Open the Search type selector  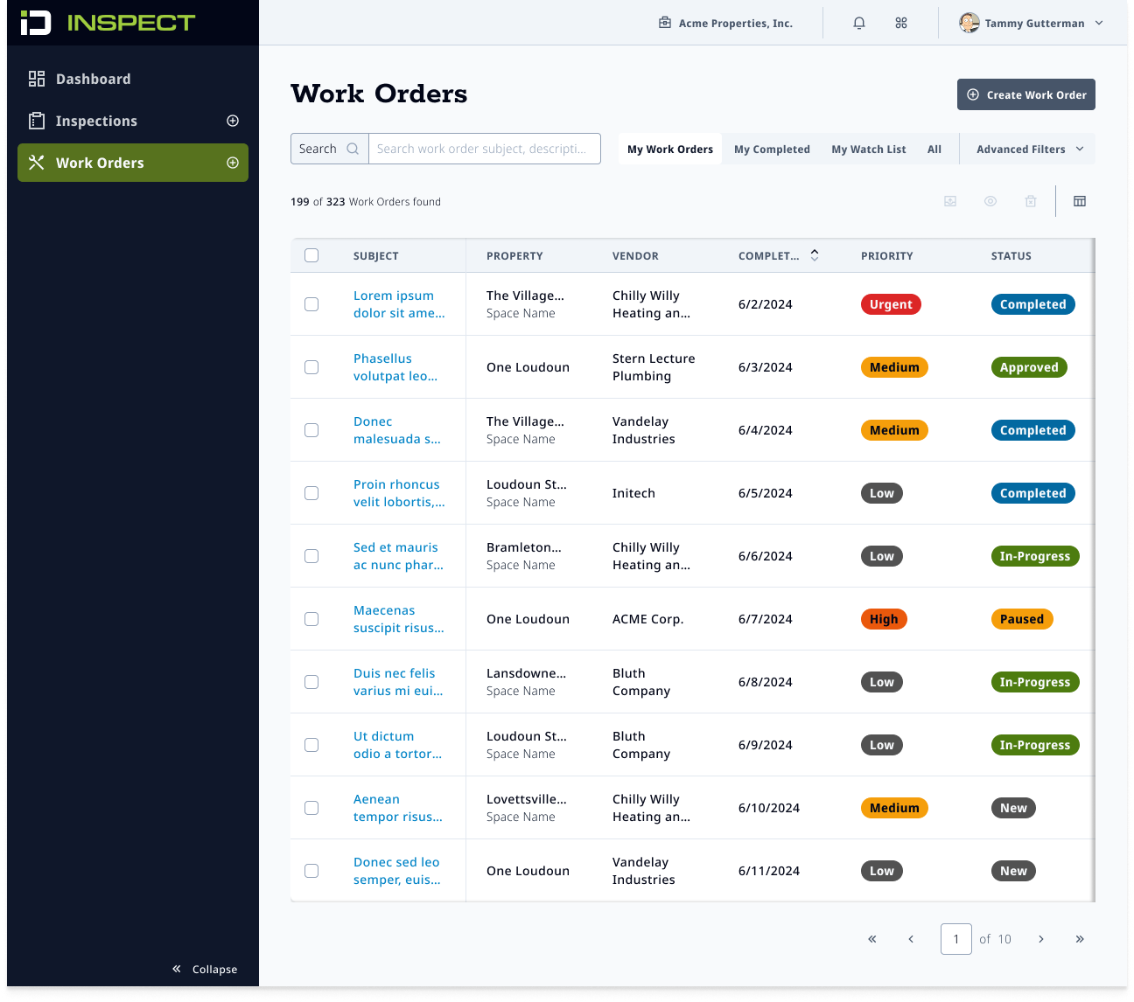coord(330,149)
